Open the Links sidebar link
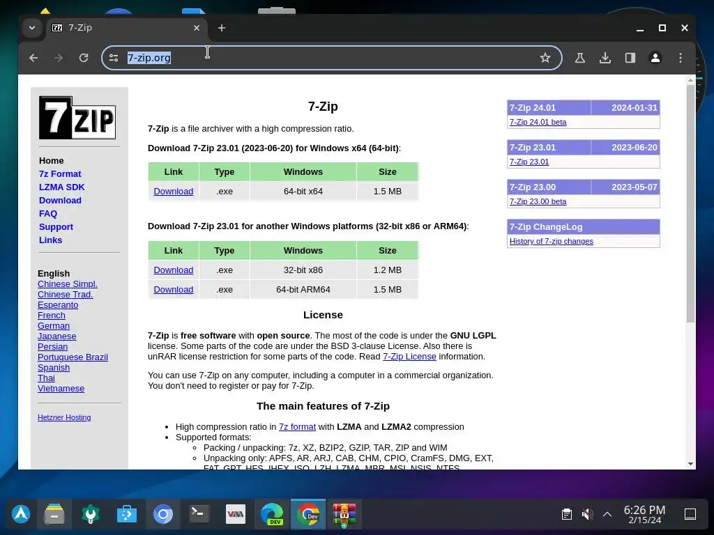 50,240
